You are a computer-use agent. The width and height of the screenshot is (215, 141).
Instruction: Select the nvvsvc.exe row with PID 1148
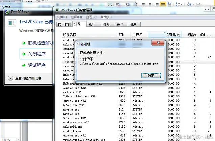(x=137, y=114)
